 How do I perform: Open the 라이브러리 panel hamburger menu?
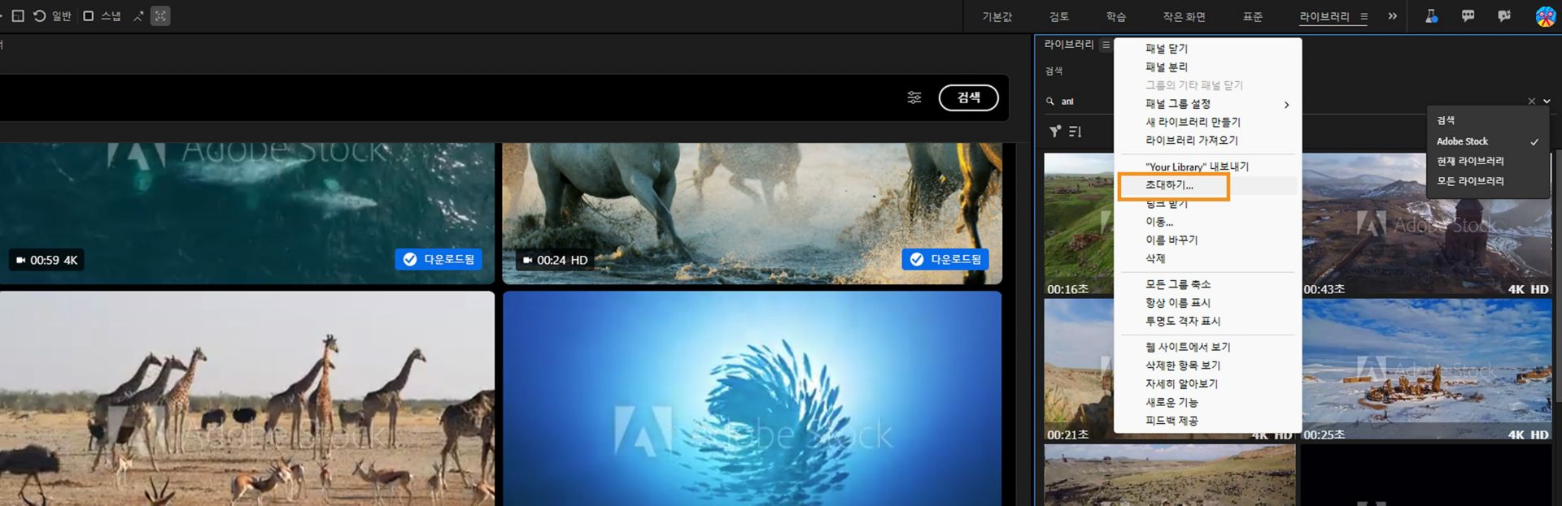1106,45
